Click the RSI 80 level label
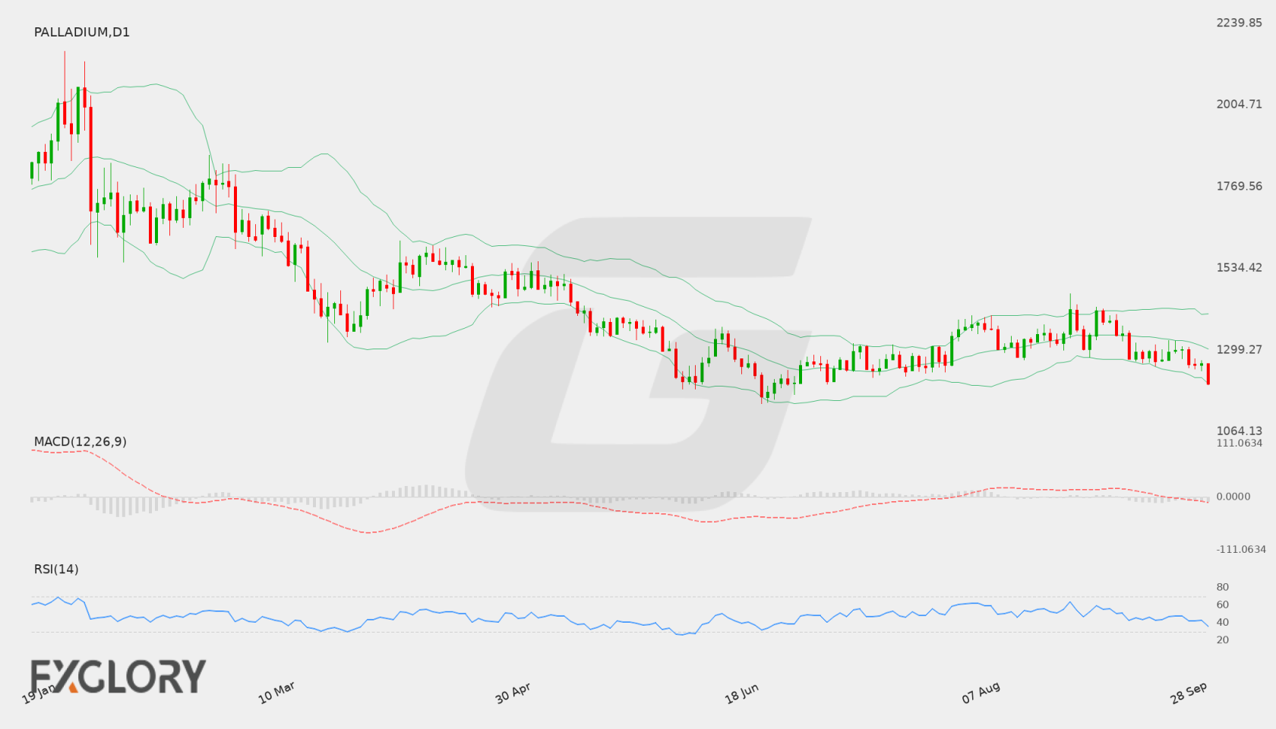The width and height of the screenshot is (1276, 729). (1223, 587)
